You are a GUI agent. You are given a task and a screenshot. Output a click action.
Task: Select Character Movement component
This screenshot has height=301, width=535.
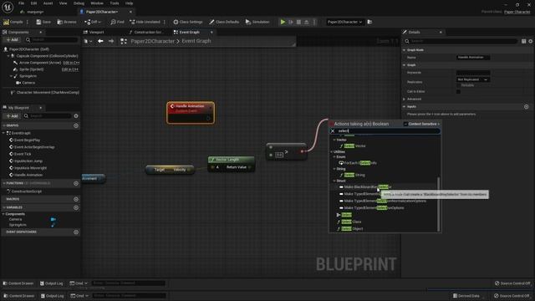(x=48, y=92)
